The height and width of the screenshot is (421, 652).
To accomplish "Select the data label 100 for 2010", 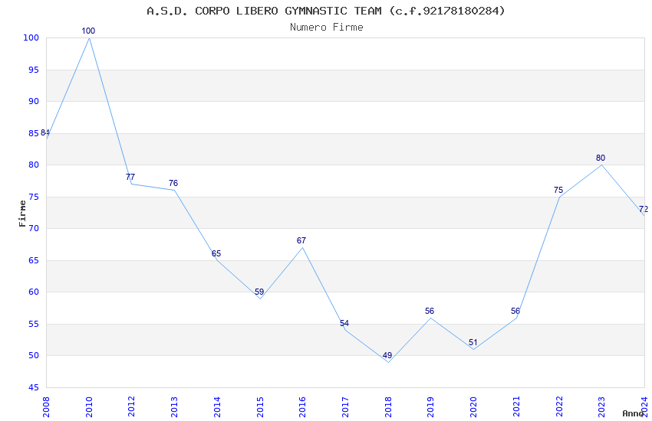I will (88, 31).
